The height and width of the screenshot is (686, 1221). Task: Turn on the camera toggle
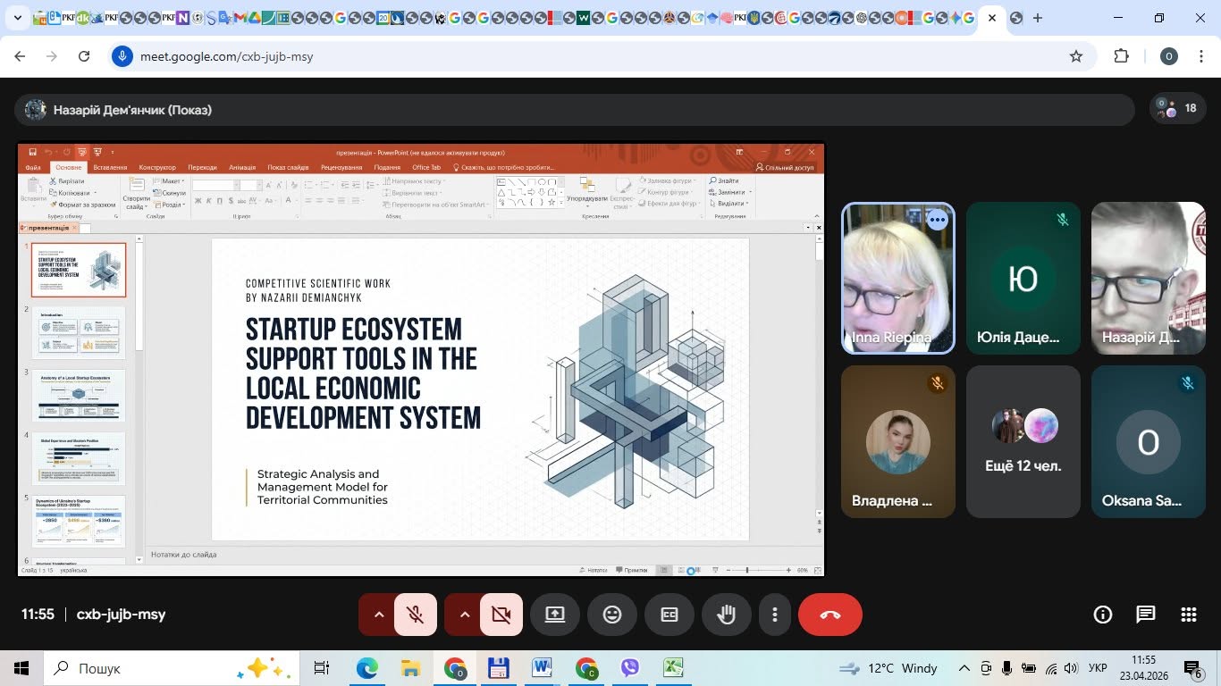[x=501, y=615]
